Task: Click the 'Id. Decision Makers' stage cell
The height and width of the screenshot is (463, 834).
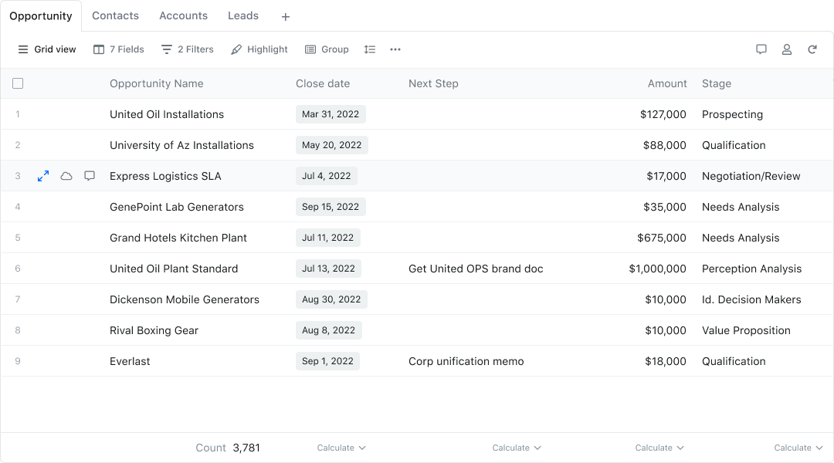Action: pos(751,300)
